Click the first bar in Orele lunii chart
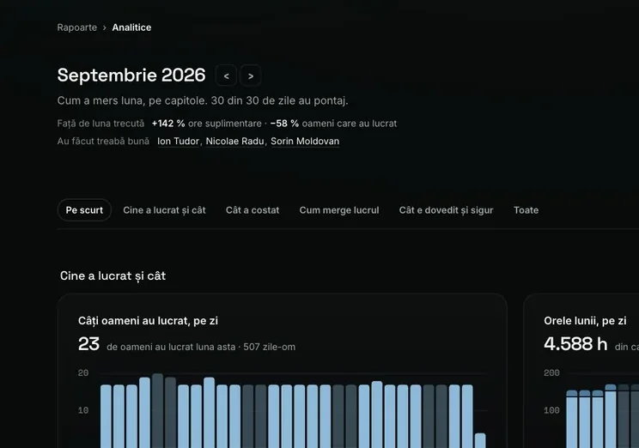Screen dimensions: 639x448 [x=572, y=419]
